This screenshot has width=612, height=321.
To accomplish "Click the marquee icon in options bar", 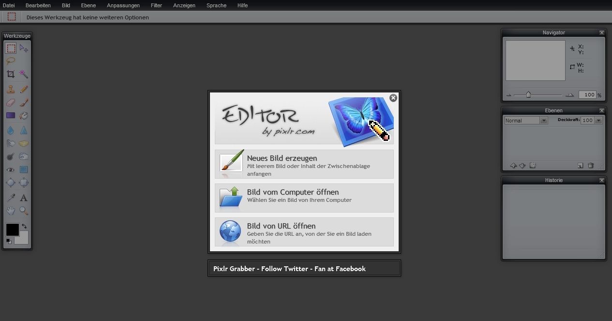I will 12,17.
